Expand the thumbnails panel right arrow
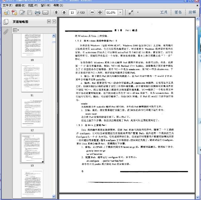Screen dimensions: 201x200 click(x=54, y=22)
